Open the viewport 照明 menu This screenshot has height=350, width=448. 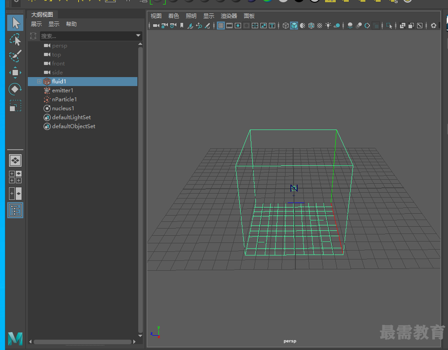[x=191, y=16]
